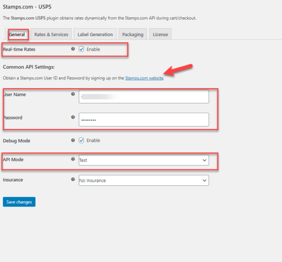Open the License tab
Screen dimensions: 282x262
click(x=160, y=34)
